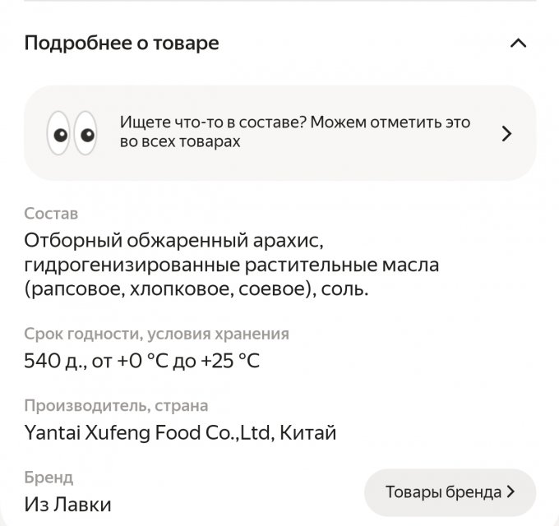The height and width of the screenshot is (526, 559).
Task: Click the left eye of eyes icon
Action: [59, 133]
